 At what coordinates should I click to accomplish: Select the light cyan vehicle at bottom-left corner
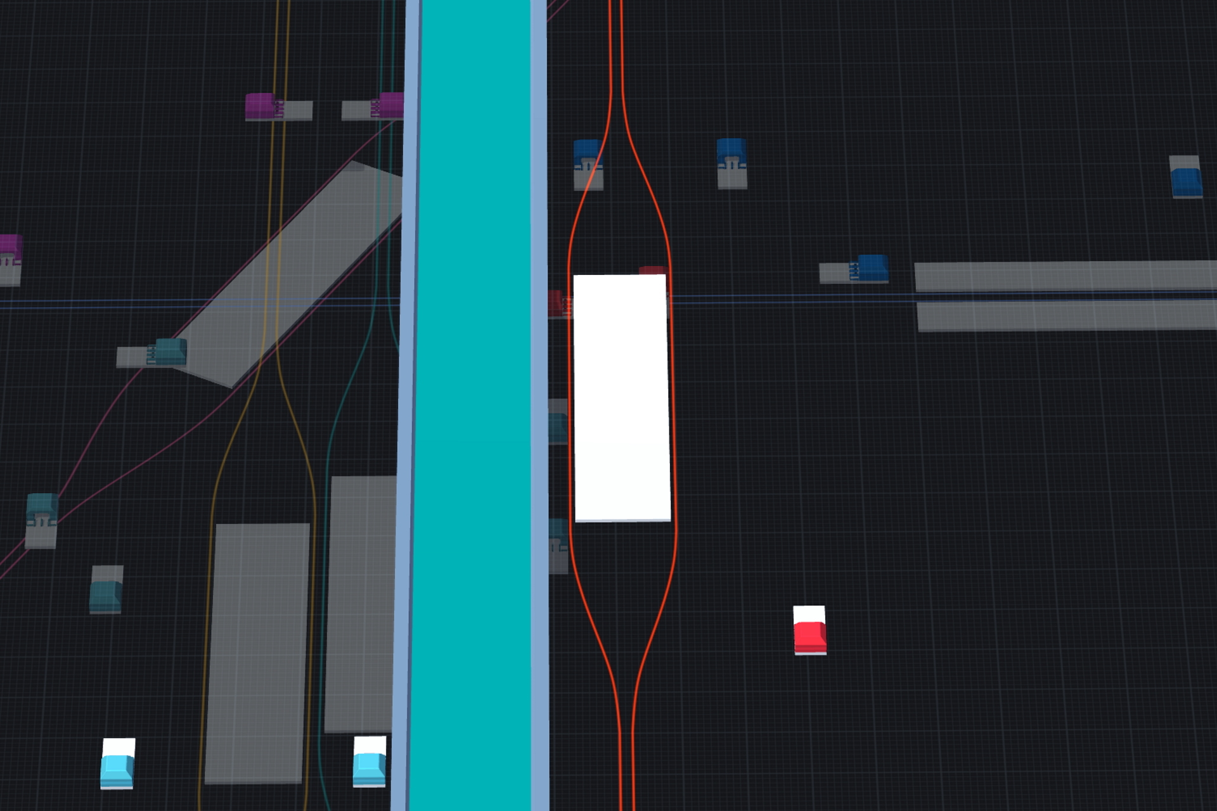(117, 769)
